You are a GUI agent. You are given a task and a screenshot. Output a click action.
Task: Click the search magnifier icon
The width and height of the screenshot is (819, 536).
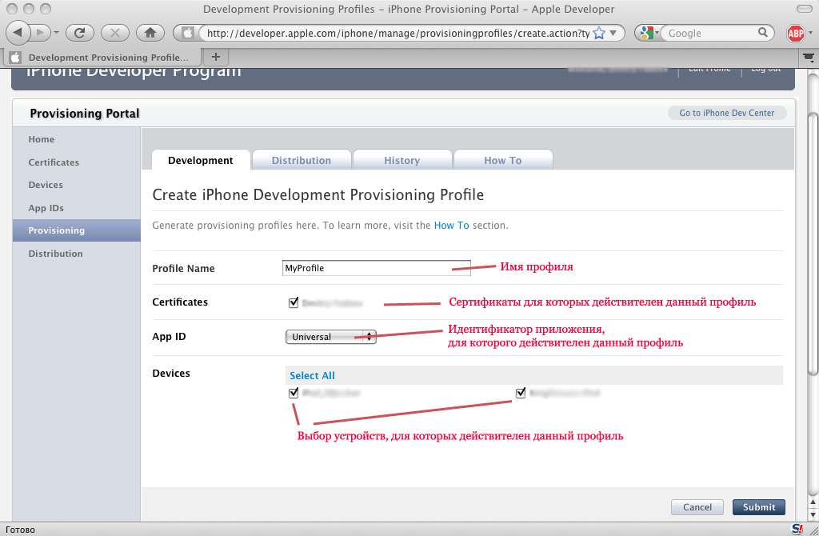[763, 33]
